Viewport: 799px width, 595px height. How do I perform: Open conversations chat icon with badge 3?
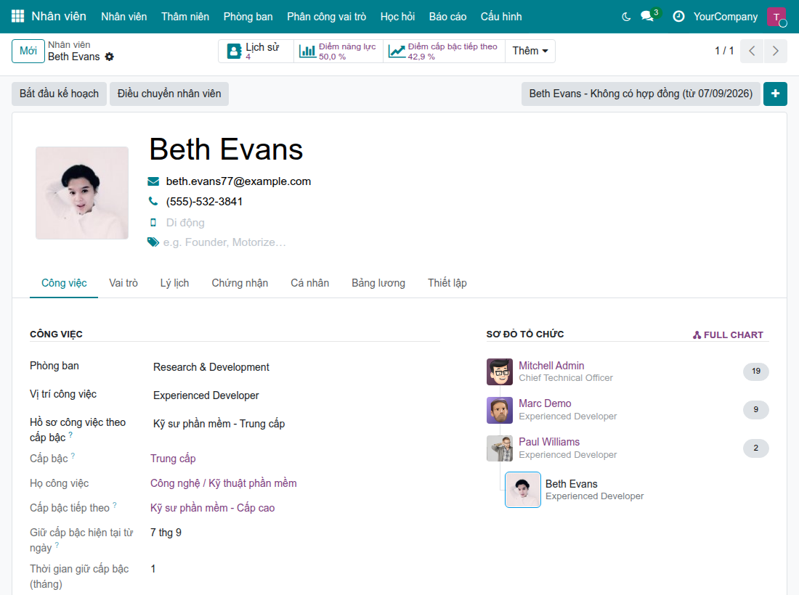[648, 16]
